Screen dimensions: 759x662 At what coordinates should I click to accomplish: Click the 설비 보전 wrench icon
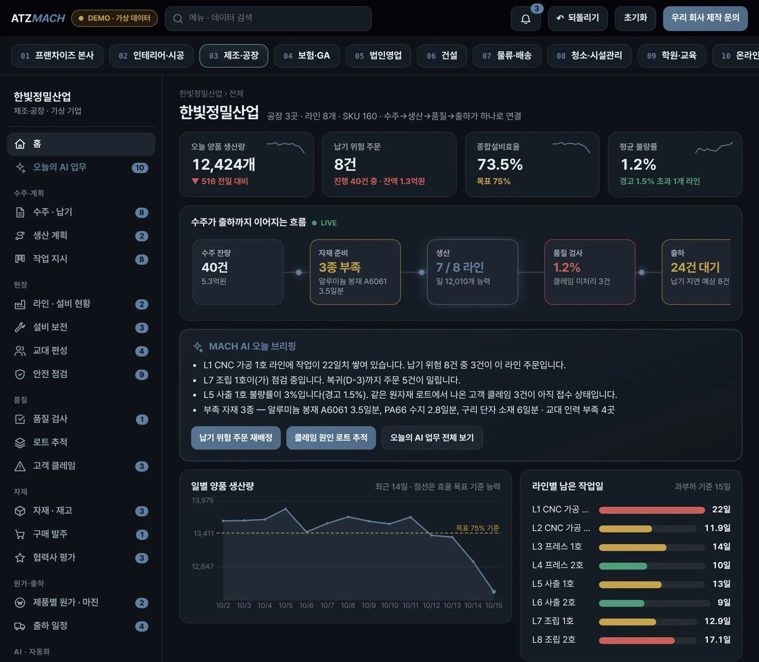coord(20,327)
